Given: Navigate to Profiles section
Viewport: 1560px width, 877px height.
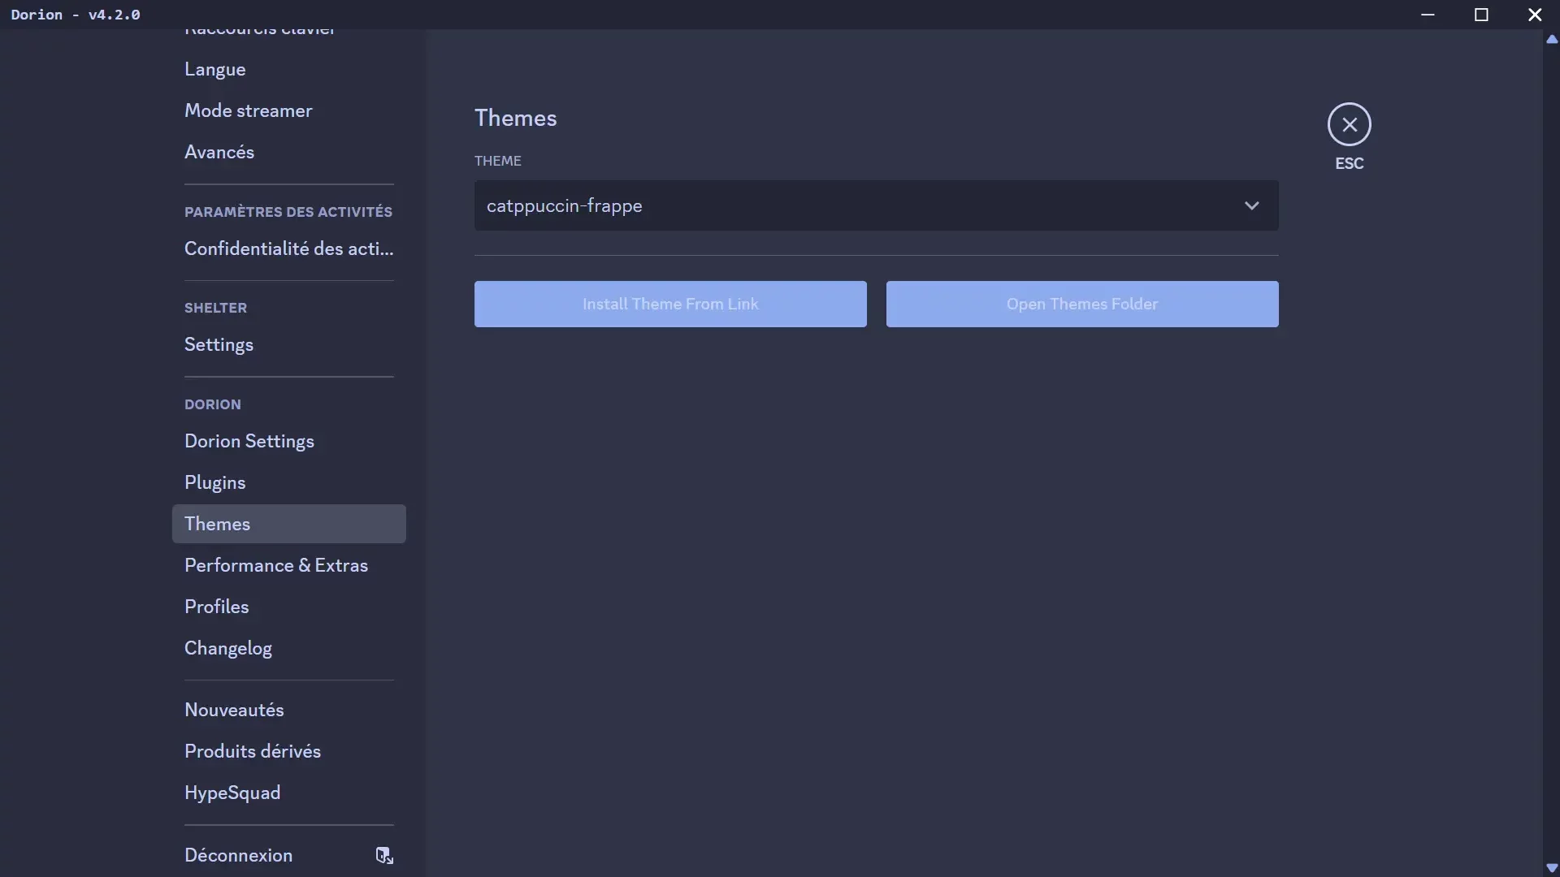Looking at the screenshot, I should 216,606.
